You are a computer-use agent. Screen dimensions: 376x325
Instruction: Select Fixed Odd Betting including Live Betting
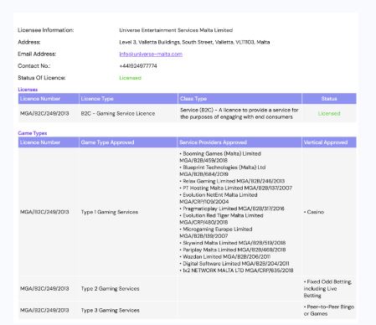[327, 288]
